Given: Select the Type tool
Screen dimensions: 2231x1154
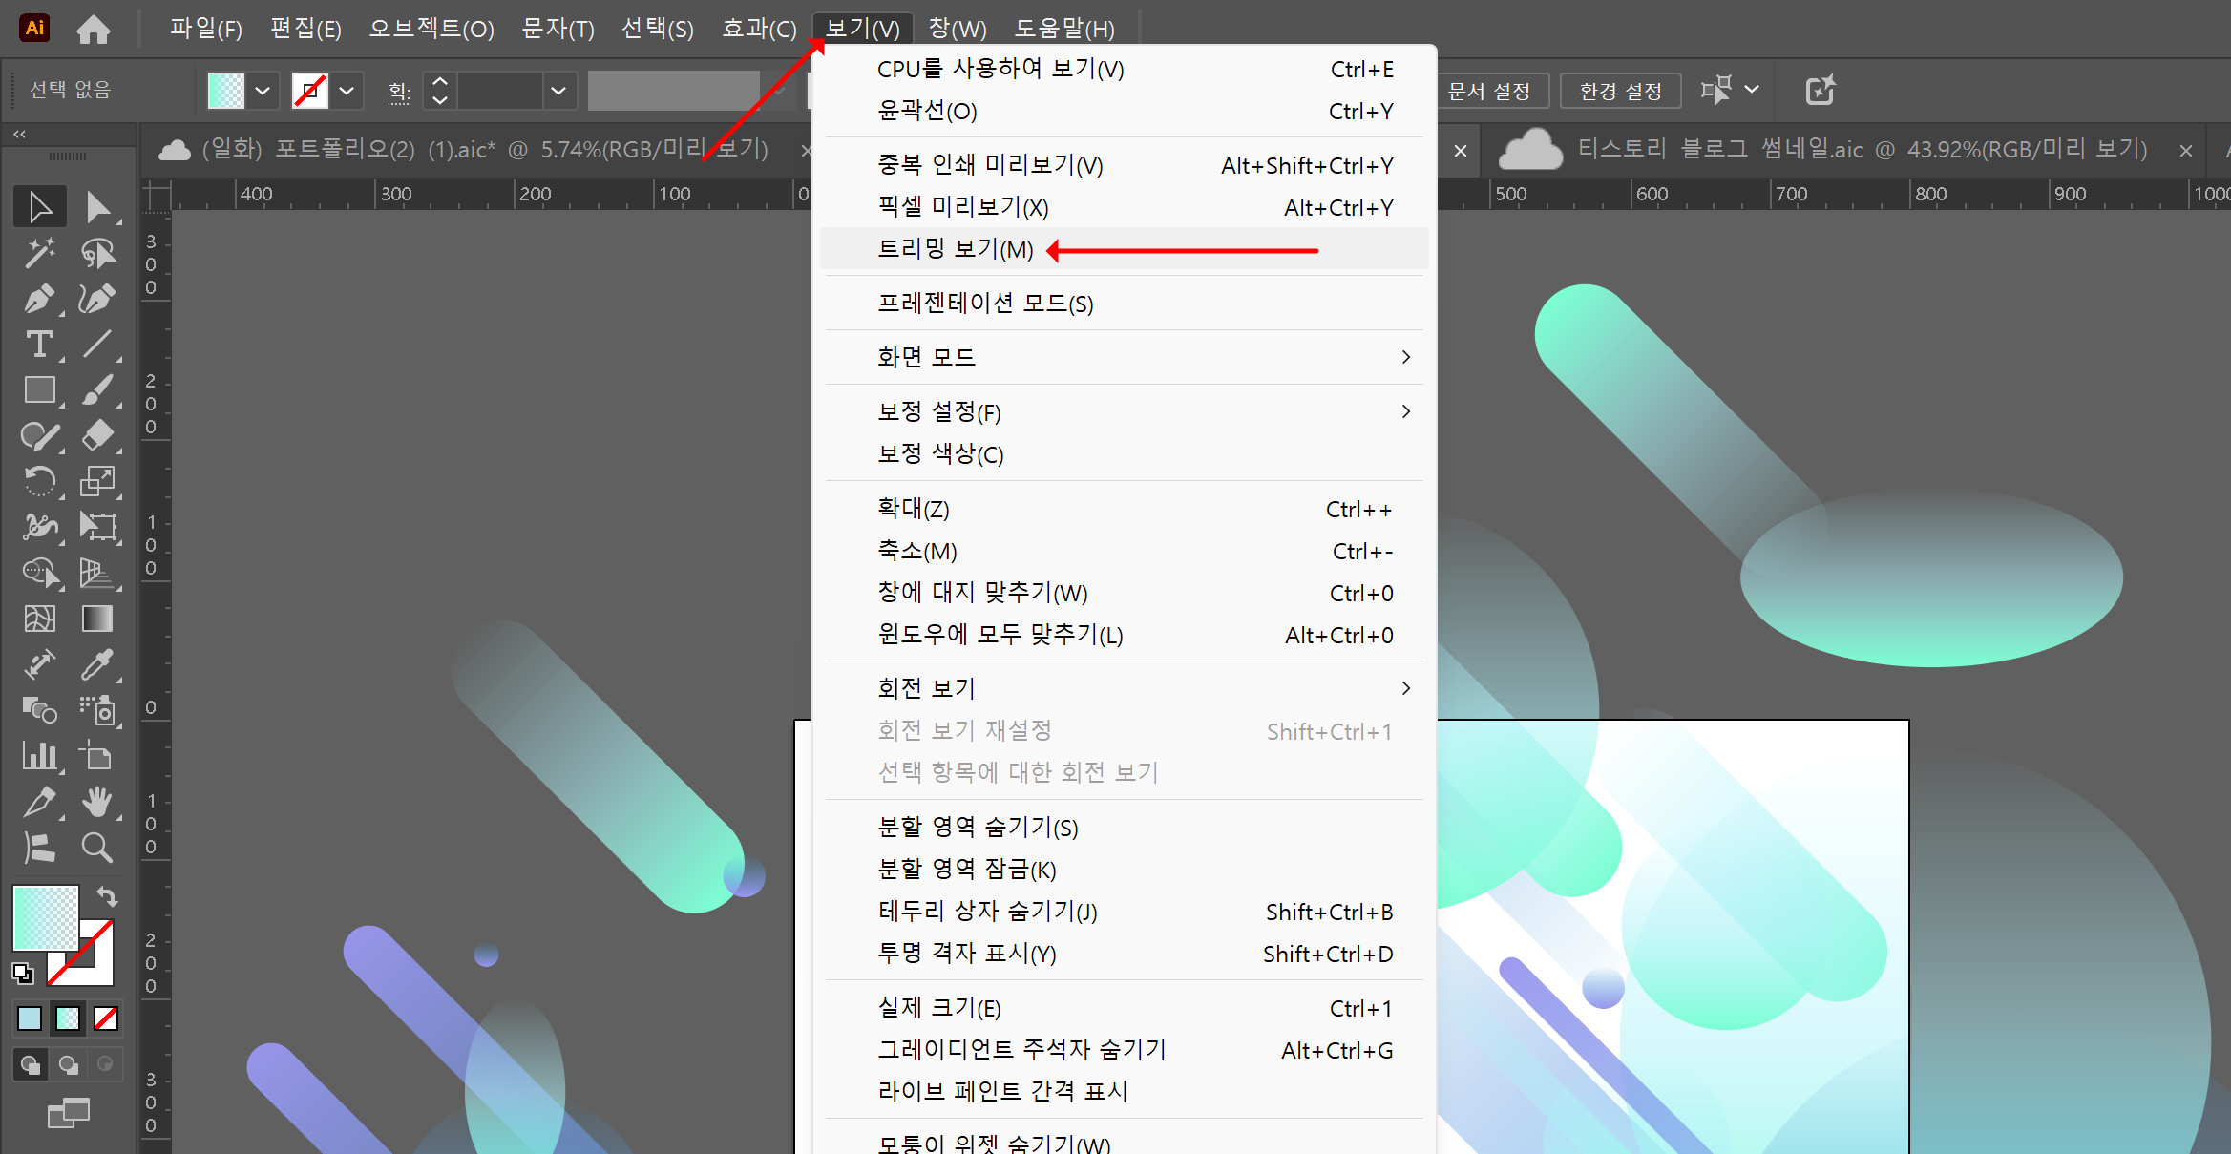Looking at the screenshot, I should pyautogui.click(x=40, y=345).
